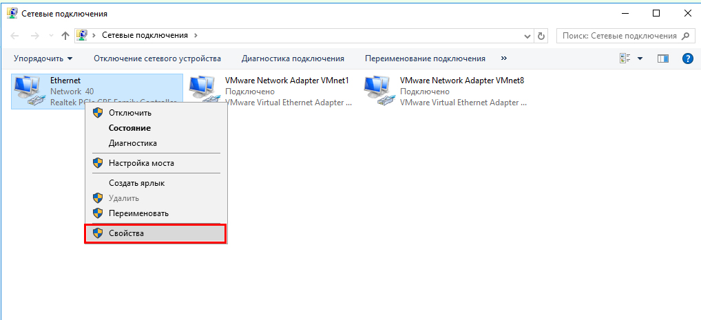Image resolution: width=701 pixels, height=320 pixels.
Task: Click VMnet1 Подключено status text
Action: [250, 92]
